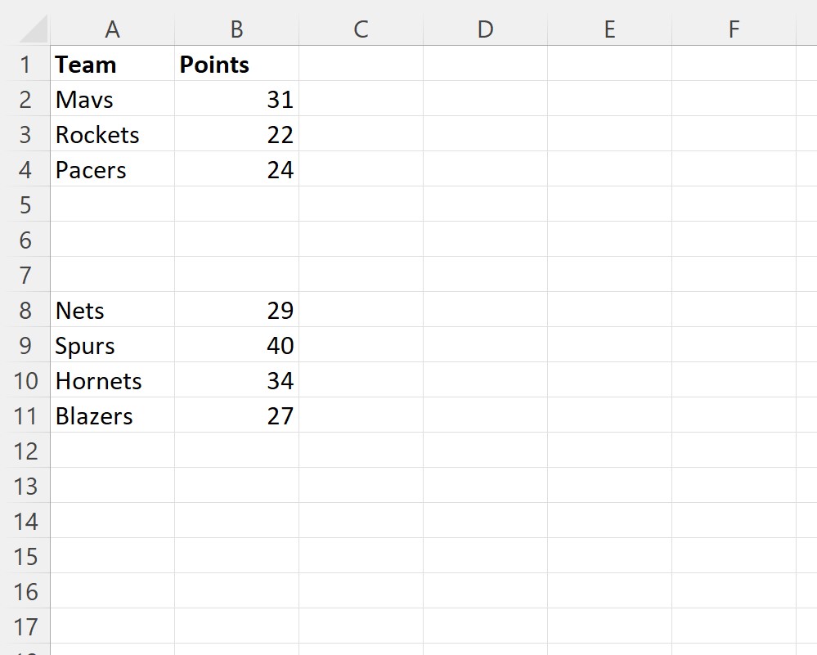Select empty cell C3

(361, 134)
